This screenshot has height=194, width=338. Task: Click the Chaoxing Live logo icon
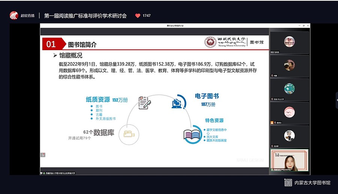14,15
